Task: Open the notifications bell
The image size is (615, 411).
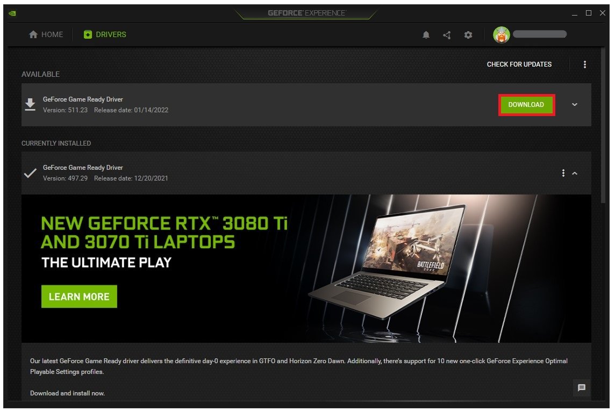Action: pos(426,35)
